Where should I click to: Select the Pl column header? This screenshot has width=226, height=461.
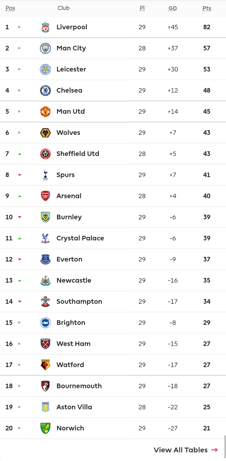tap(142, 8)
